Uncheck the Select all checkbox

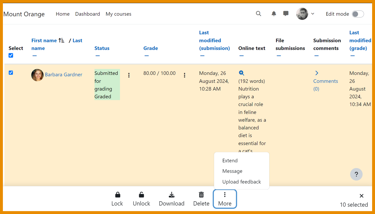pos(11,55)
